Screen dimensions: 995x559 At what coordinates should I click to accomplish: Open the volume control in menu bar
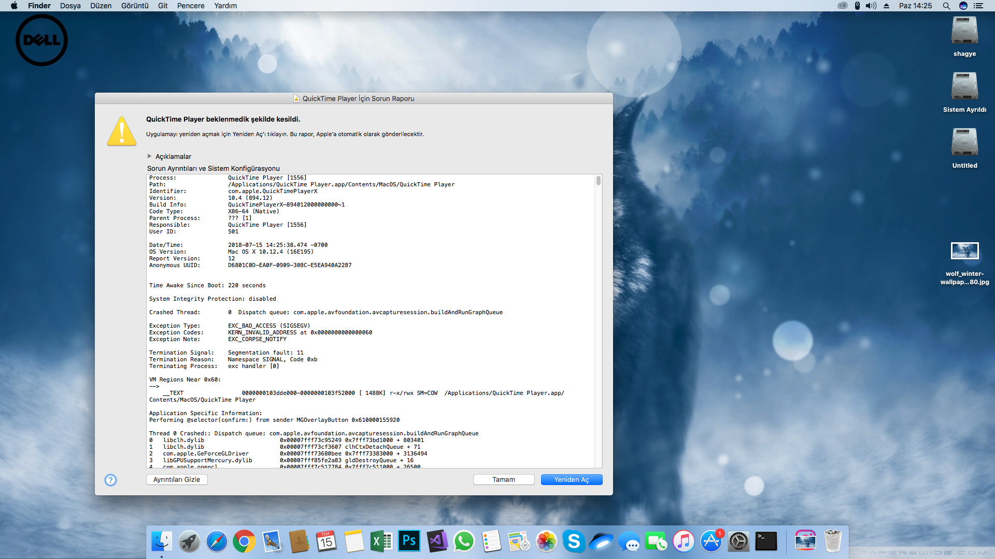tap(871, 6)
